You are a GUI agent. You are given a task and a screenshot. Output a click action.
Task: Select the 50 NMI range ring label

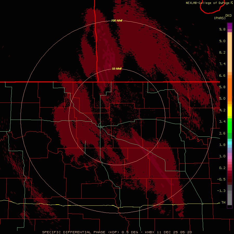pos(117,69)
